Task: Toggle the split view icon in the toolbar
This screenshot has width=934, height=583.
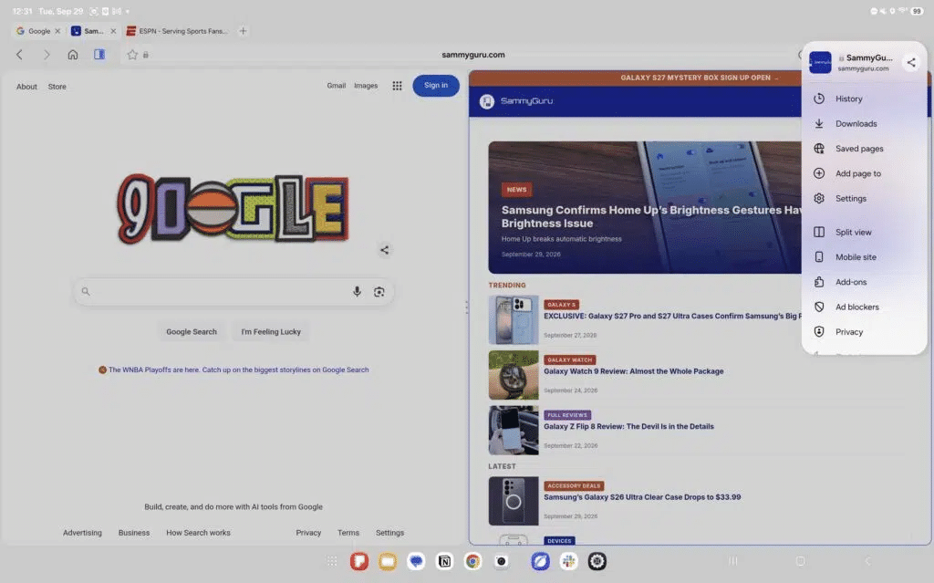Action: [x=99, y=54]
